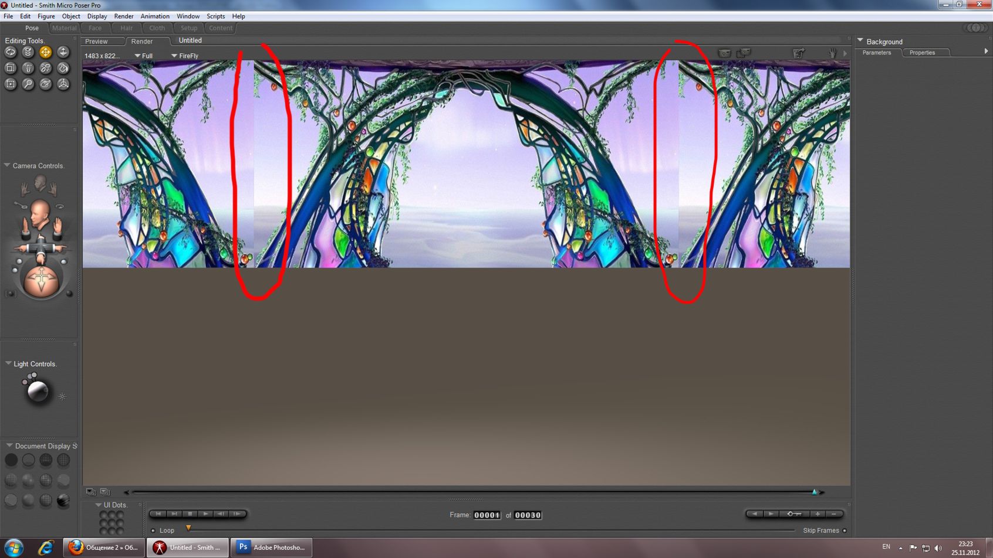The height and width of the screenshot is (558, 993).
Task: Click the light position sphere control
Action: click(x=38, y=392)
